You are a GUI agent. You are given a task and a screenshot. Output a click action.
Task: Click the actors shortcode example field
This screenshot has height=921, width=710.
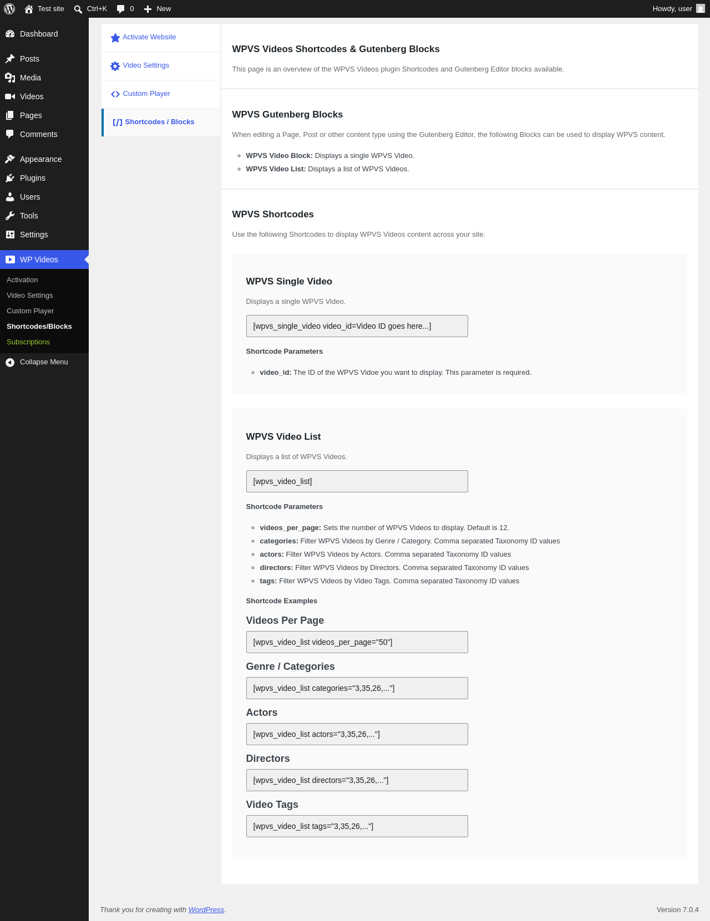[x=357, y=734]
